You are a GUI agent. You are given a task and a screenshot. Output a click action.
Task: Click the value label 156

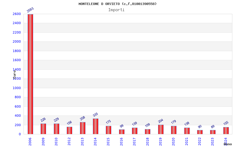[x=69, y=123]
